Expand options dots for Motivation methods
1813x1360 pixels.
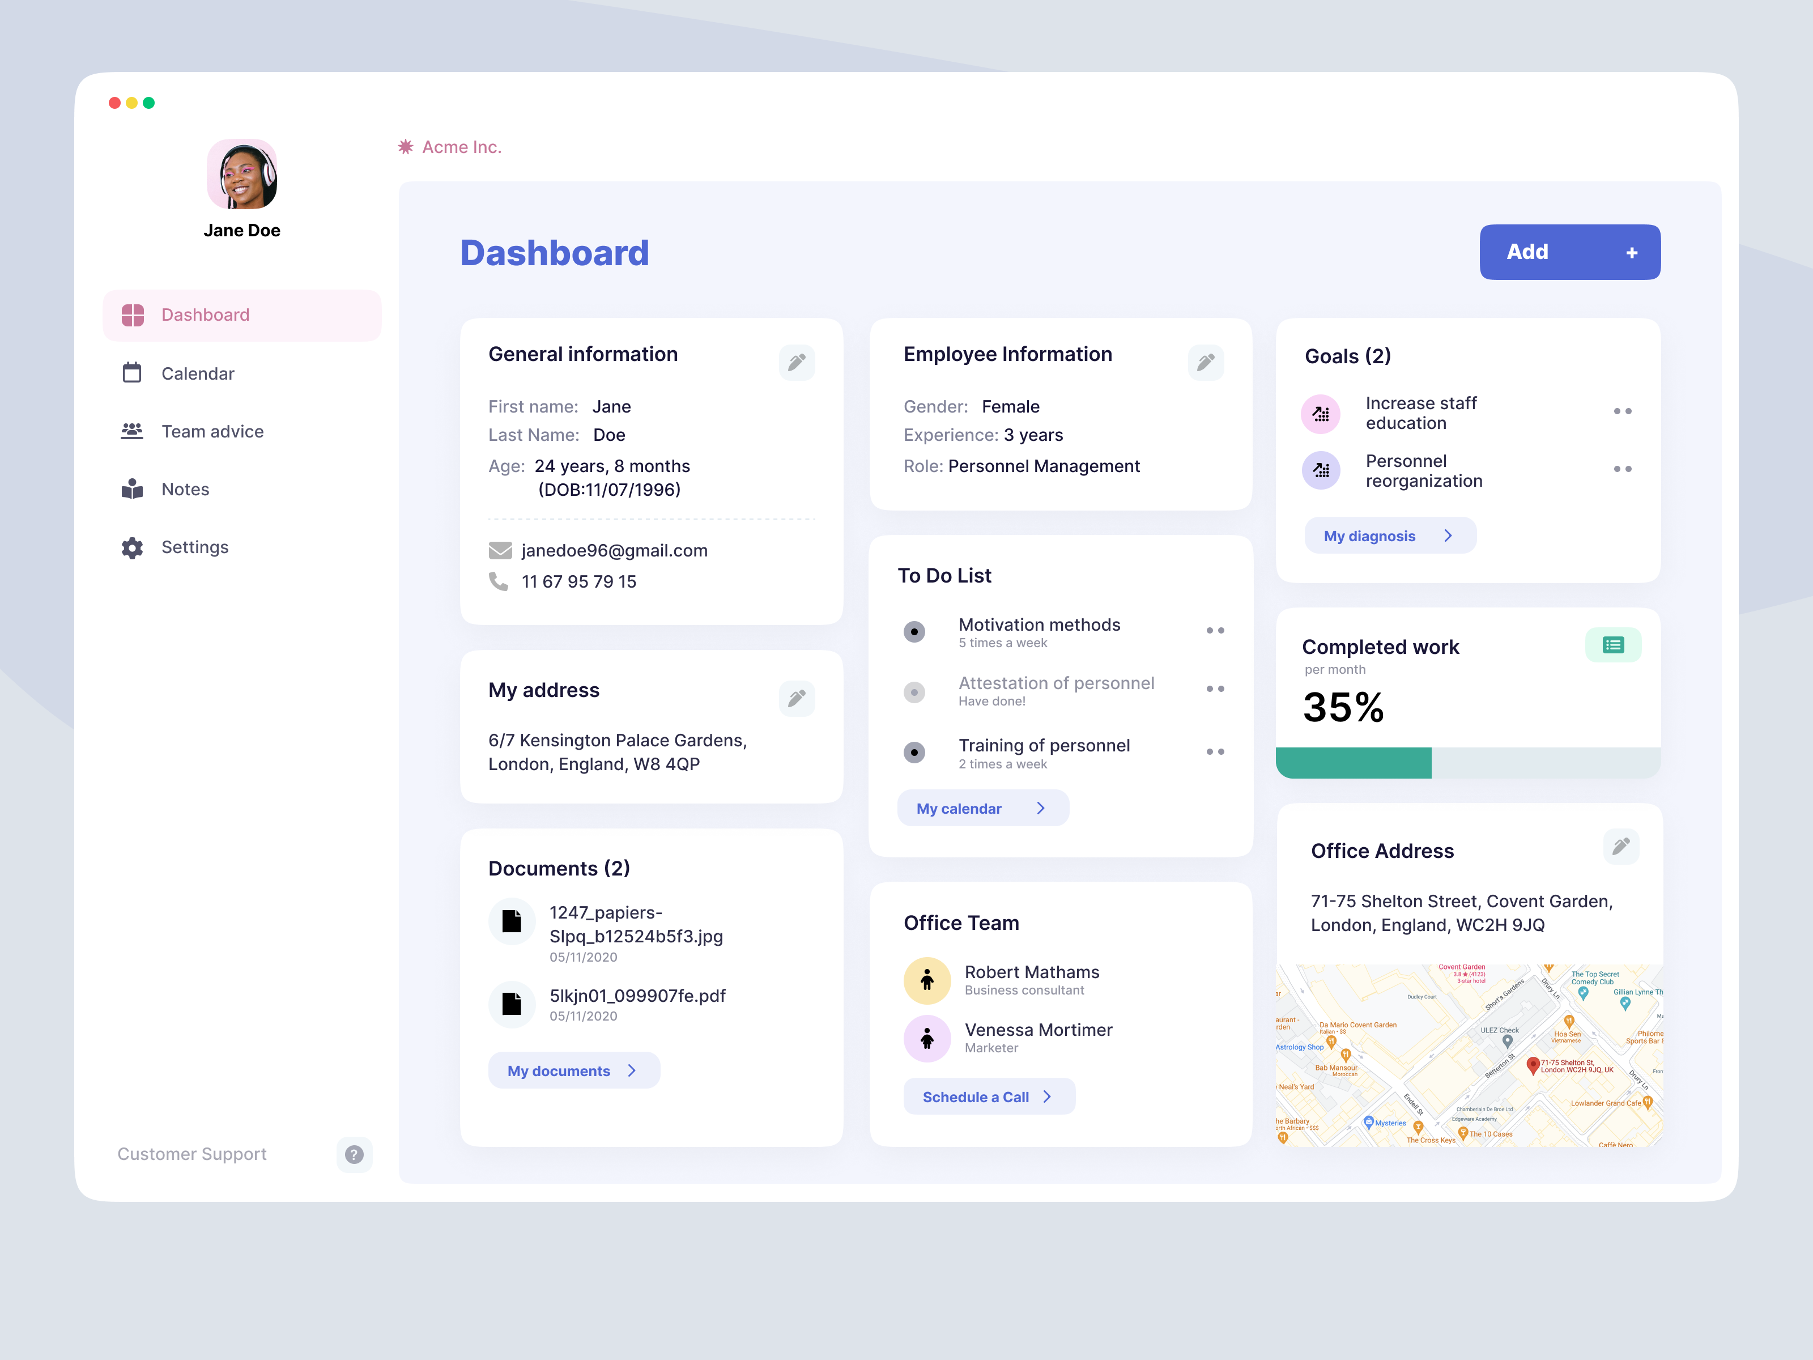[x=1215, y=630]
